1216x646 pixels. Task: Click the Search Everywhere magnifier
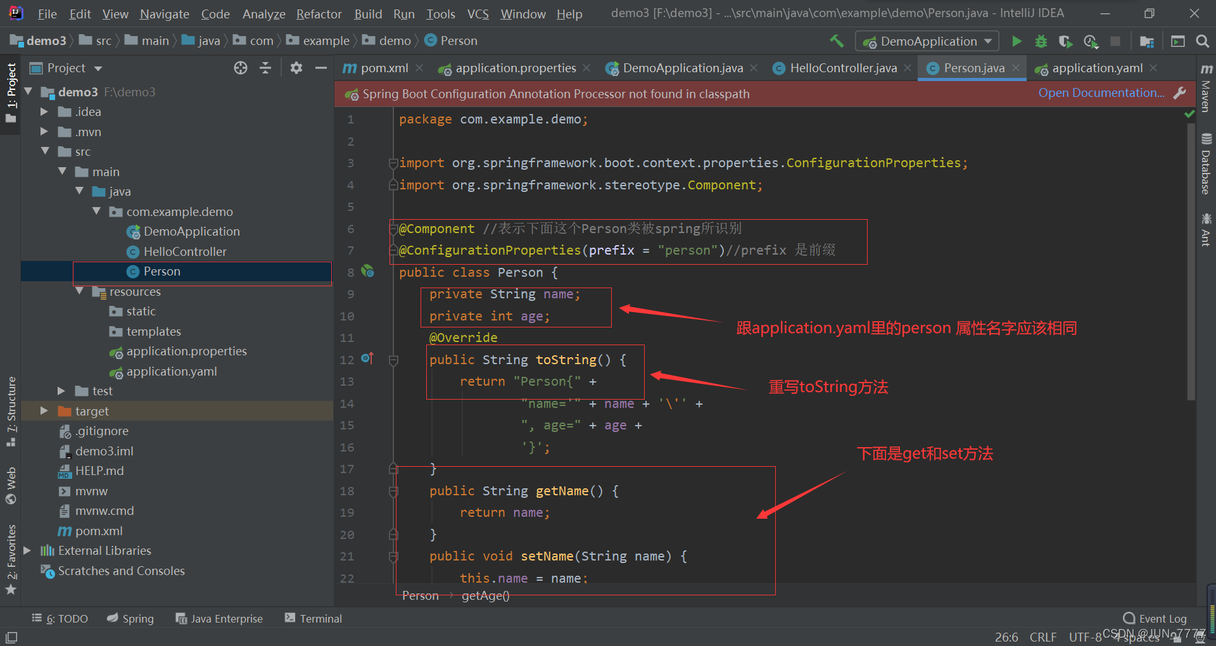1202,41
